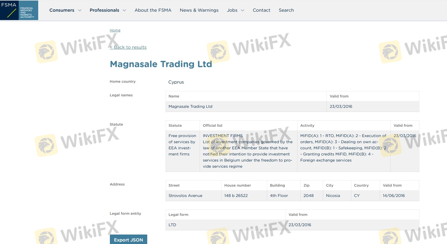
Task: Click the Legal names label
Action: [x=121, y=95]
